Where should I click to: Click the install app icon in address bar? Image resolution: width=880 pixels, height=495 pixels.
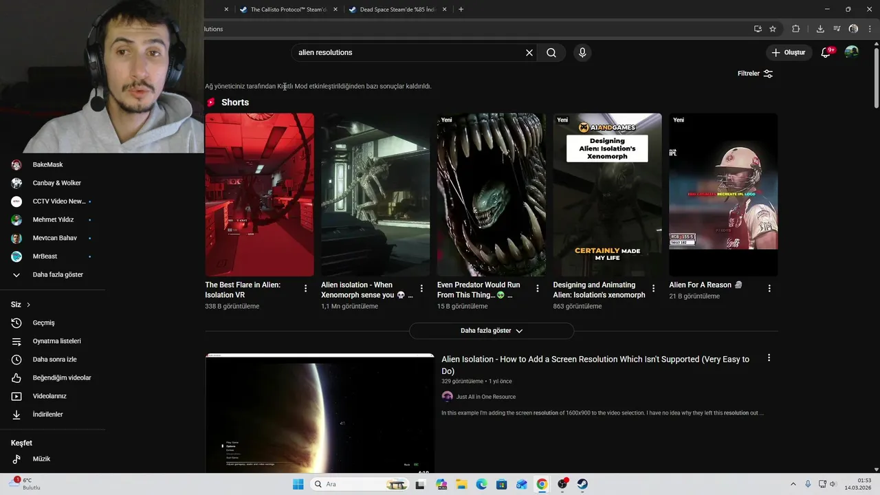pyautogui.click(x=758, y=29)
